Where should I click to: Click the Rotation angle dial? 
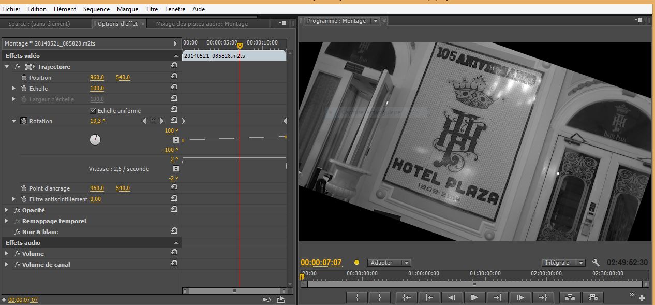click(95, 140)
